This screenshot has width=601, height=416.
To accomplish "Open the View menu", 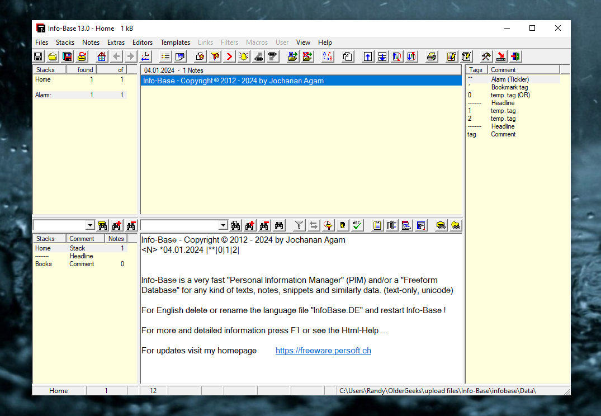I will click(x=303, y=42).
